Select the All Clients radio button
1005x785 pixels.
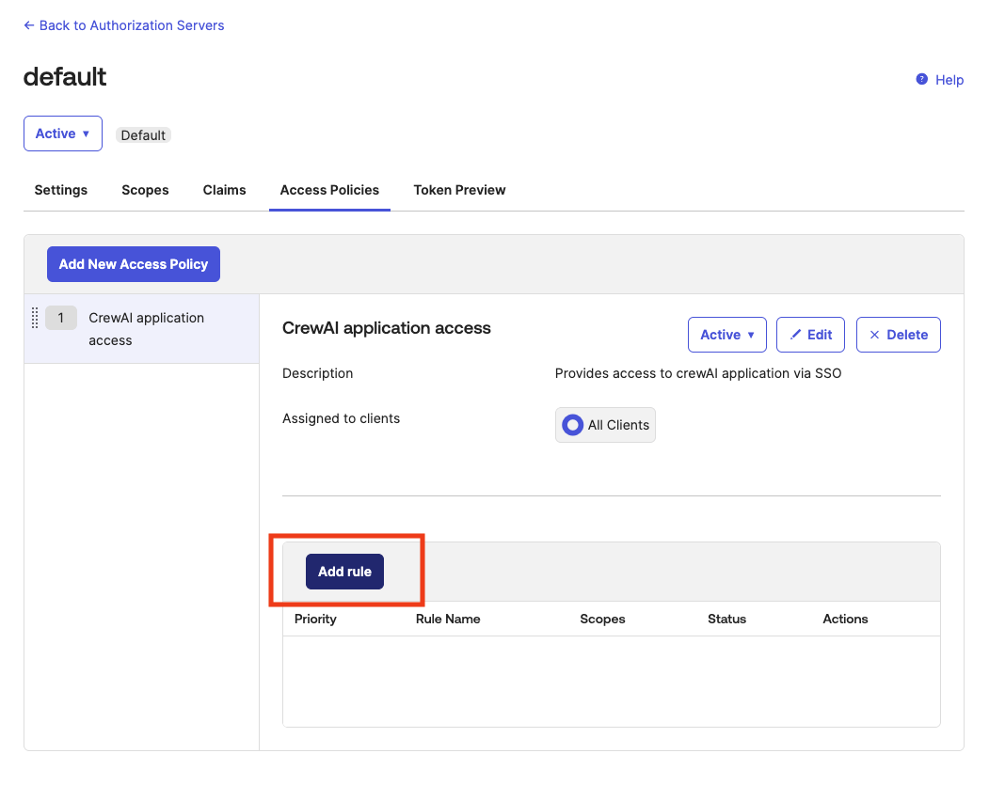click(x=572, y=425)
